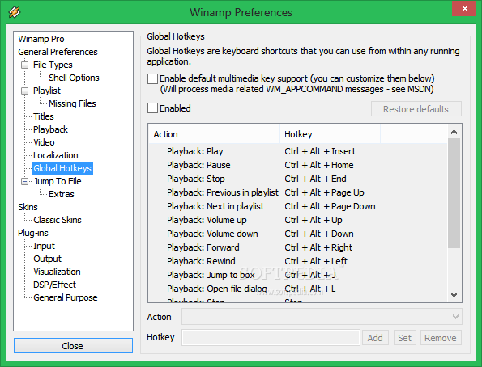Open General Purpose plug-ins
The width and height of the screenshot is (482, 367).
(66, 297)
